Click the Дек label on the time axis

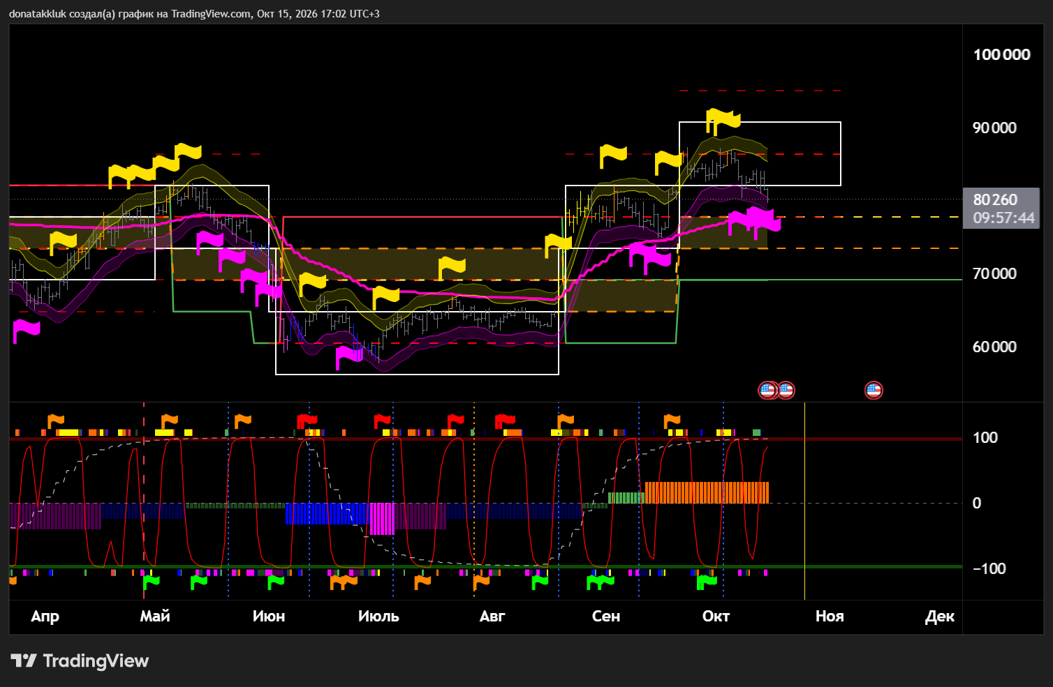point(940,617)
